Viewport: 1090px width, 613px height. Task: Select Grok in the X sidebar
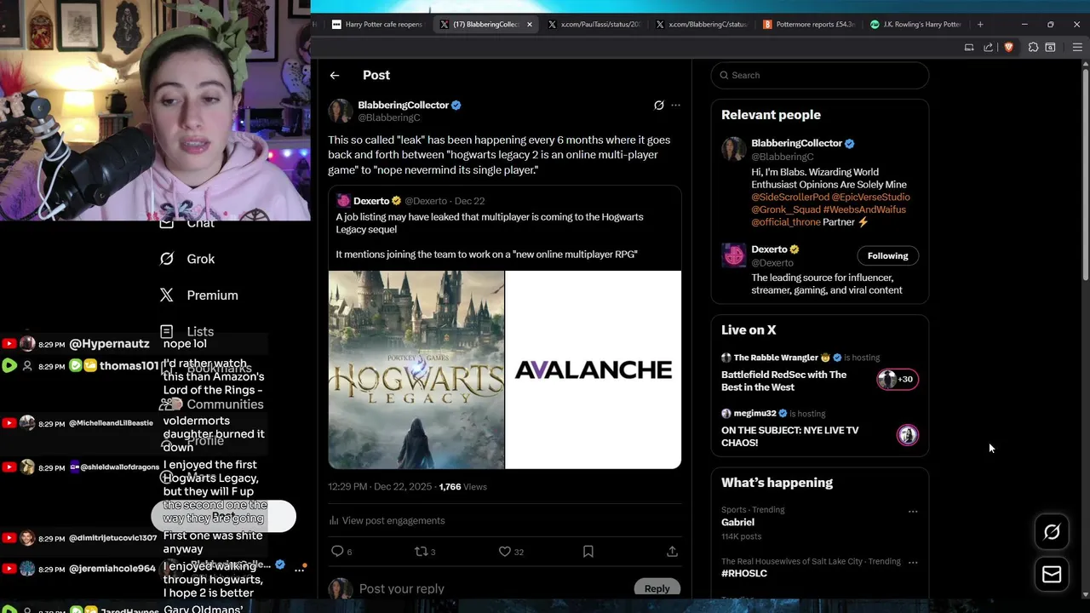point(187,259)
